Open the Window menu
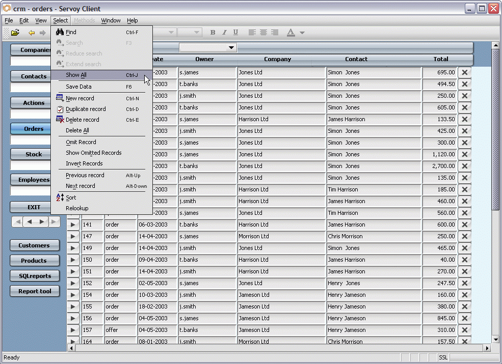Screen dimensions: 502x364 pyautogui.click(x=111, y=20)
